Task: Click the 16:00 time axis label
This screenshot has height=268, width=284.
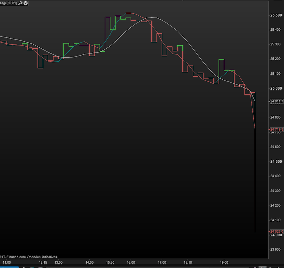Action: click(x=131, y=263)
